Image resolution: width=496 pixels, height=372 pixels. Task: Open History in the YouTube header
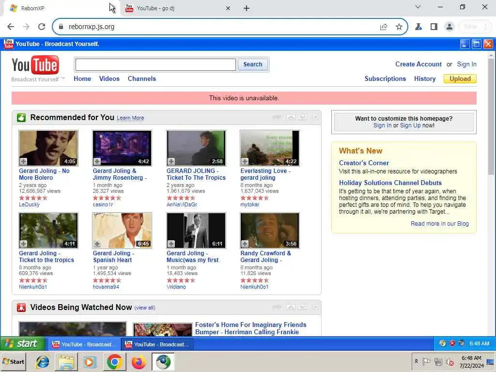click(x=425, y=79)
